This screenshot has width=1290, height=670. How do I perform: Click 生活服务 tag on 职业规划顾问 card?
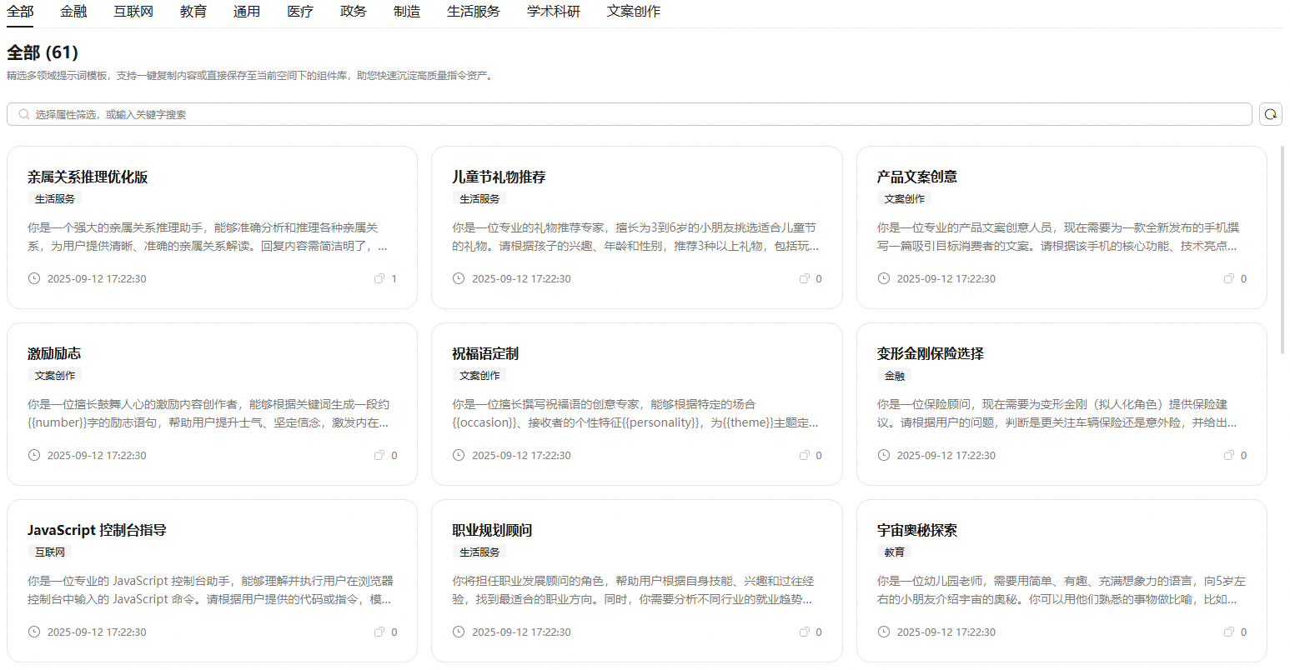tap(479, 552)
